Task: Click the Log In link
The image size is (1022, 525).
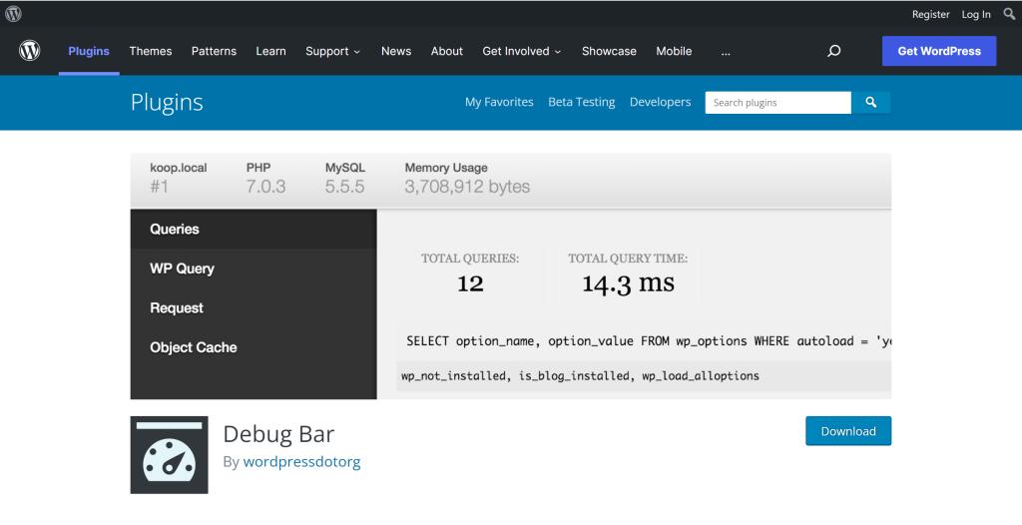Action: [976, 14]
